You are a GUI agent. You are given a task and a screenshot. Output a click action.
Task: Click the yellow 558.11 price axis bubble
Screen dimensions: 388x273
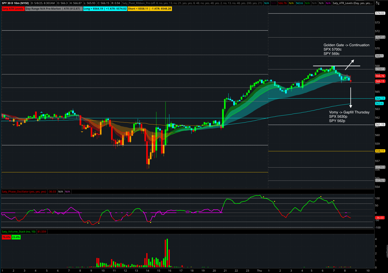point(380,151)
